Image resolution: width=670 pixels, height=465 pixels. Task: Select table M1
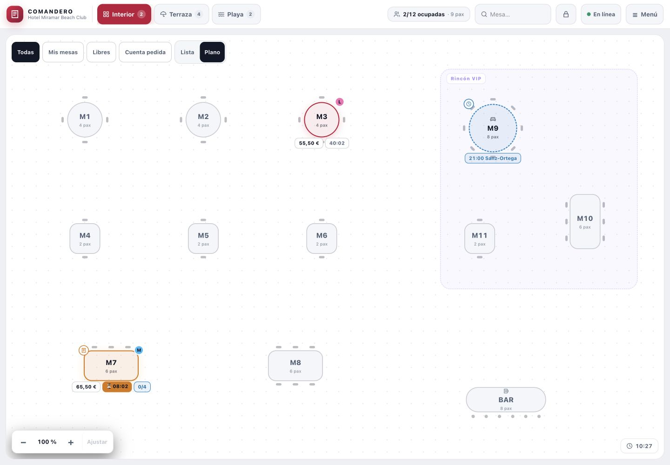tap(85, 120)
